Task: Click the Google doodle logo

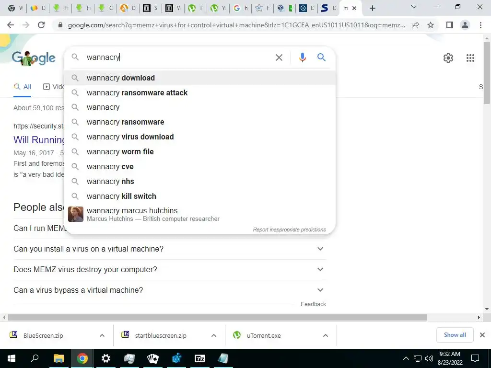Action: pyautogui.click(x=34, y=58)
